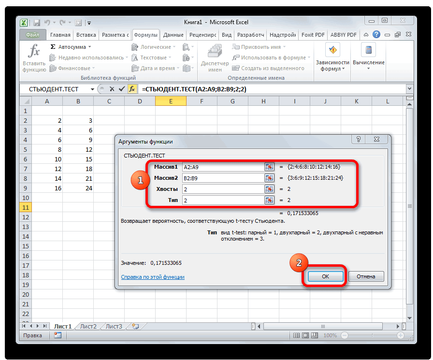This screenshot has height=360, width=433.
Task: Click the range selector icon for Массив2
Action: (x=269, y=178)
